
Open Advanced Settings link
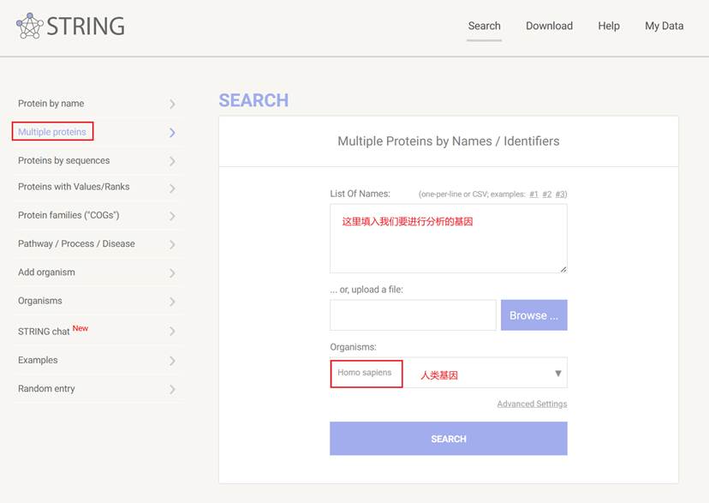coord(533,404)
